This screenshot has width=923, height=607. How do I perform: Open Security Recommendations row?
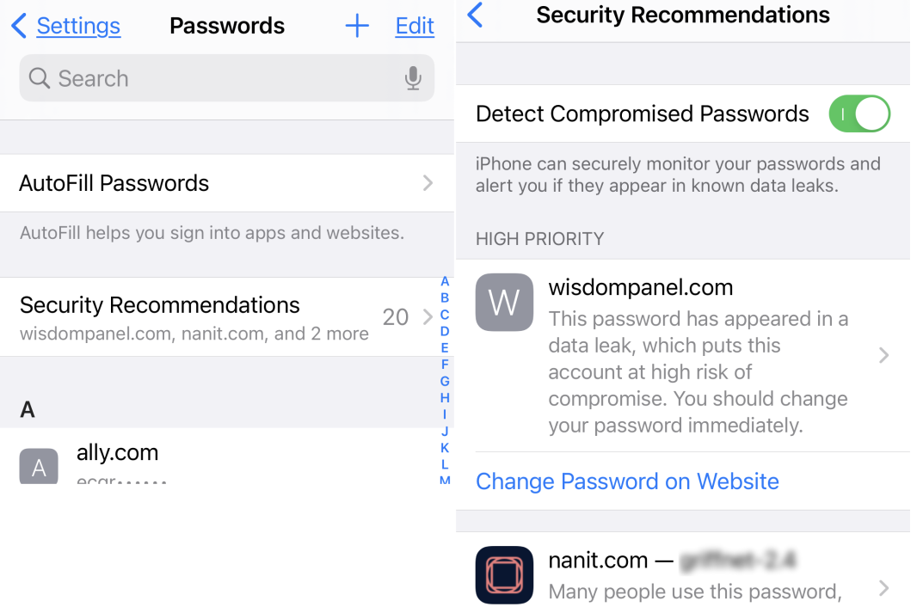(226, 317)
